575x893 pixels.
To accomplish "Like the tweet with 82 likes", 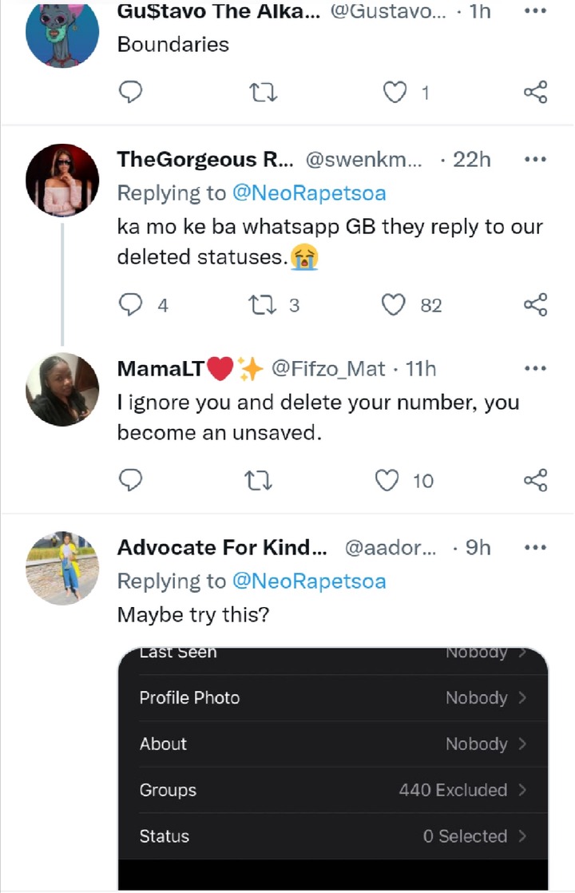I will [x=394, y=304].
